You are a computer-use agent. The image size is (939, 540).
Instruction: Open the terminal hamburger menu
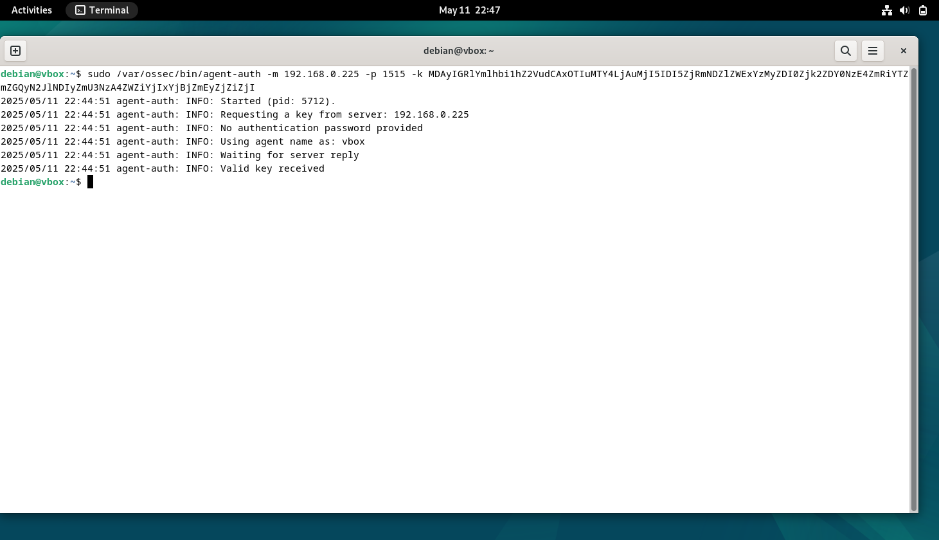873,51
